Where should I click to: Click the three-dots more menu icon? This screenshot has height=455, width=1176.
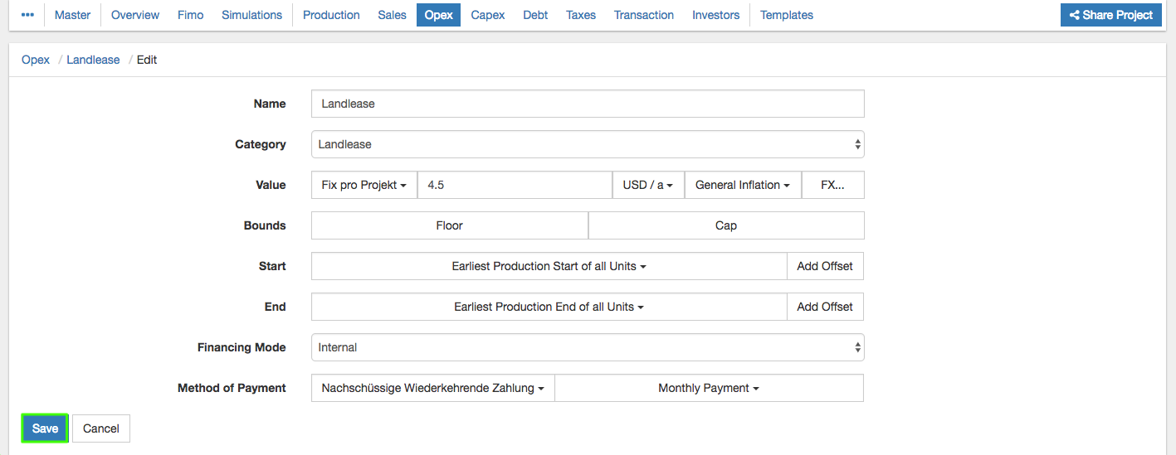(x=27, y=15)
